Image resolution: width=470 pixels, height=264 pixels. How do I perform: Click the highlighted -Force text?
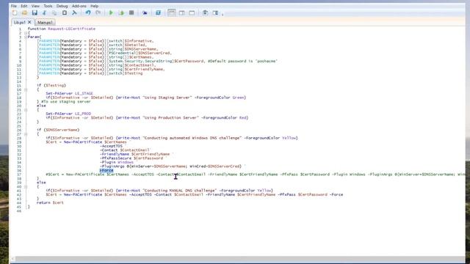(106, 170)
